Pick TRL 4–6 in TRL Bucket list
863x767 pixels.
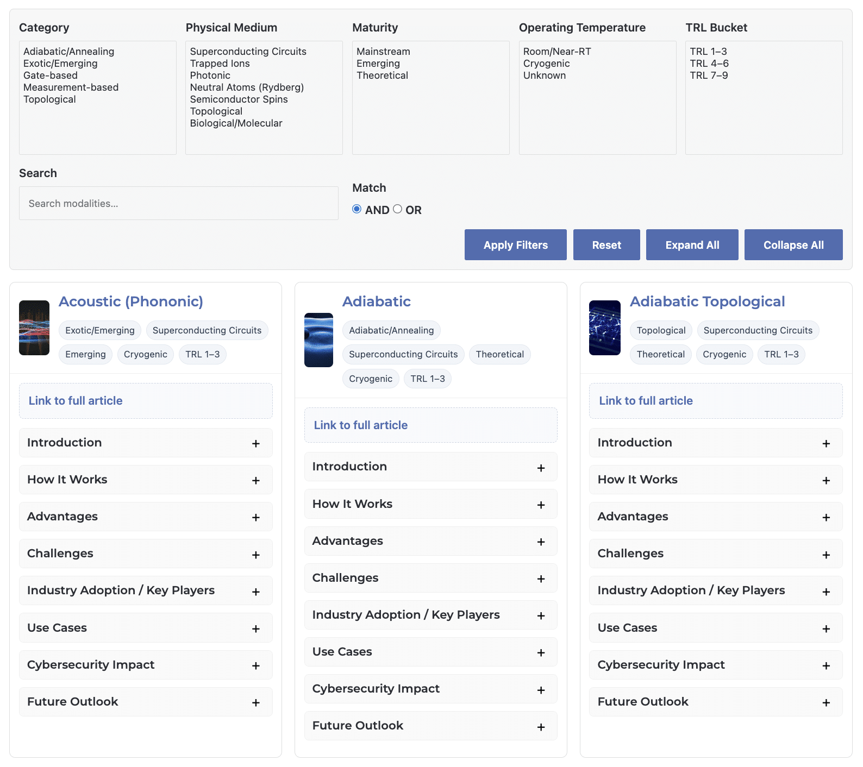(709, 64)
